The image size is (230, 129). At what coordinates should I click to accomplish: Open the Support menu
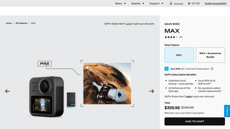(154, 3)
